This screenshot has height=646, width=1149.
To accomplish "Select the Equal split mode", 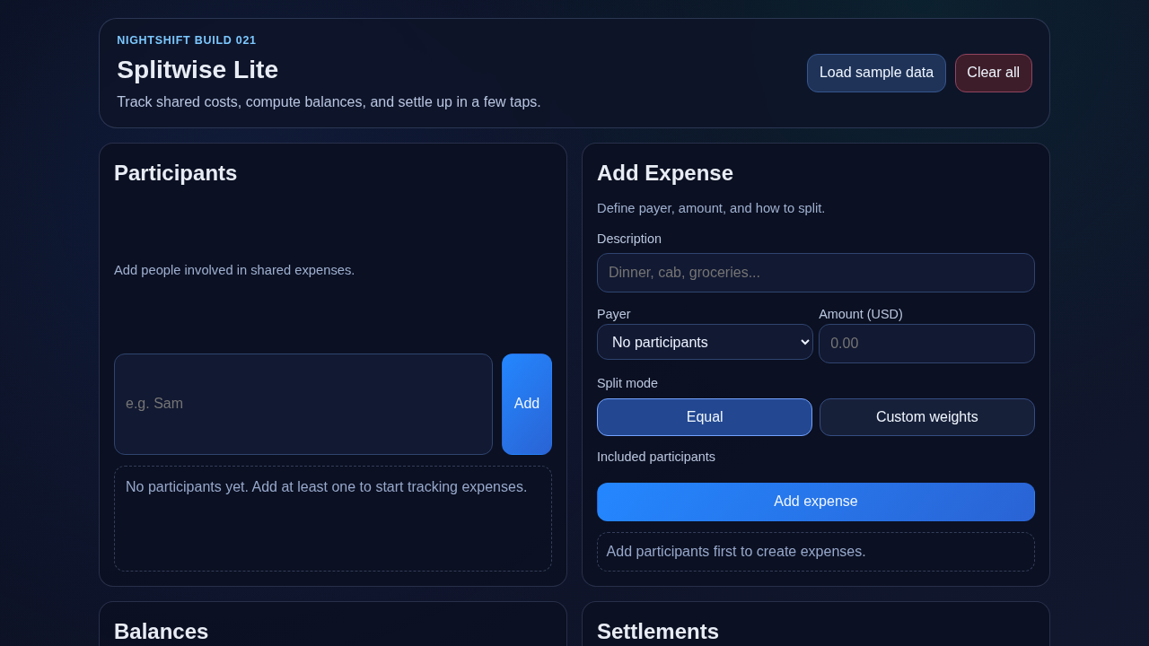I will (x=705, y=416).
